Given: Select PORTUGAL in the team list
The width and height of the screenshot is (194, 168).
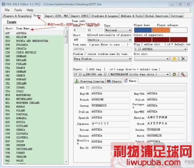Looking at the screenshot, I should (34, 114).
